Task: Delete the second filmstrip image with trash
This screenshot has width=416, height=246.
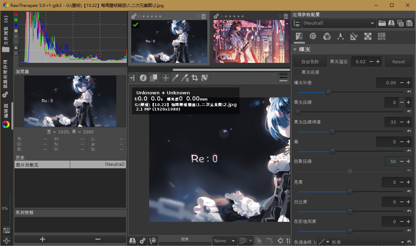Action: [x=286, y=16]
